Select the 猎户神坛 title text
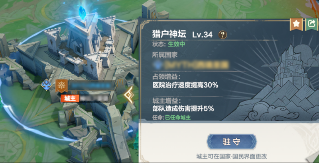The image size is (319, 163). pyautogui.click(x=169, y=34)
